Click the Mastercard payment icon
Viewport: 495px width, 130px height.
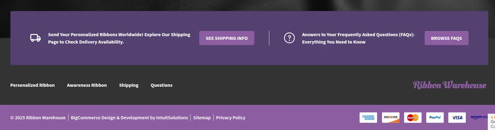coord(413,117)
